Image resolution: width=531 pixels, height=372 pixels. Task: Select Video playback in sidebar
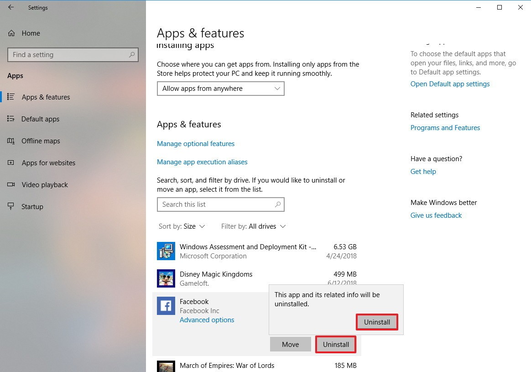(x=45, y=185)
